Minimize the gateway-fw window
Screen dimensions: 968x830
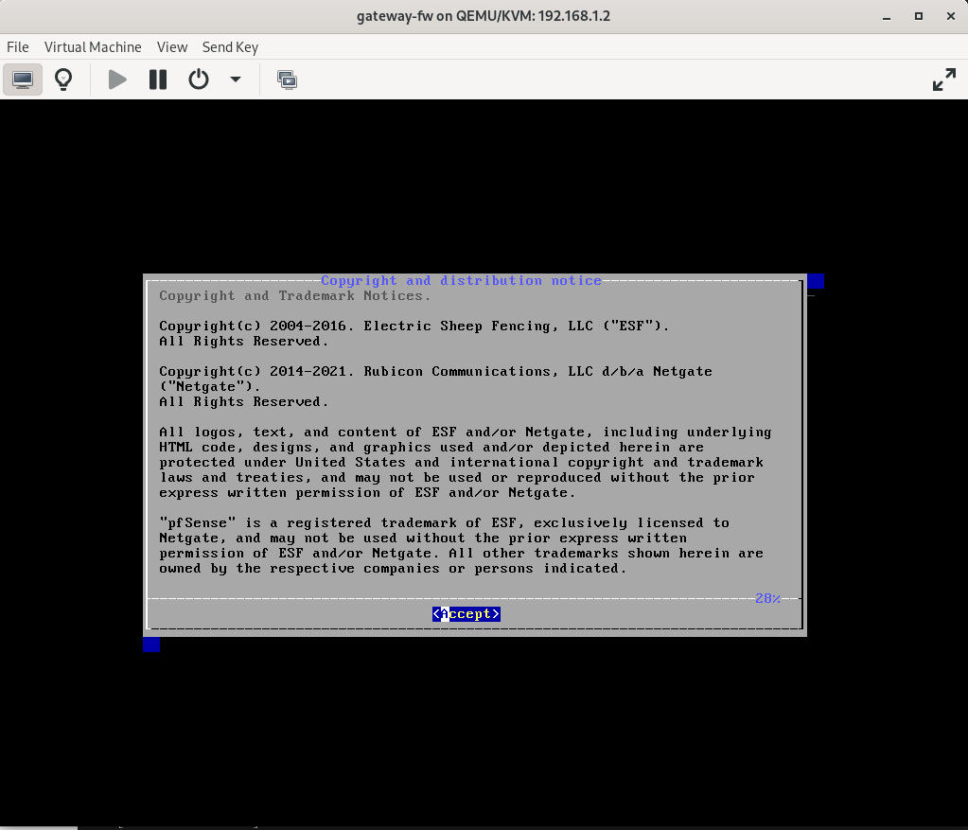pos(887,17)
